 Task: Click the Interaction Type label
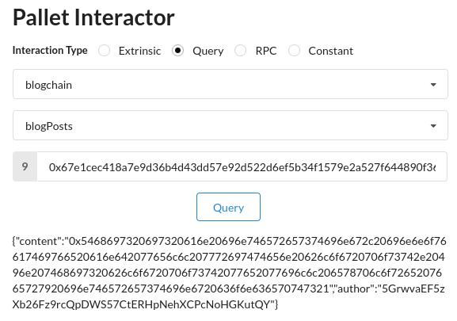pyautogui.click(x=50, y=51)
